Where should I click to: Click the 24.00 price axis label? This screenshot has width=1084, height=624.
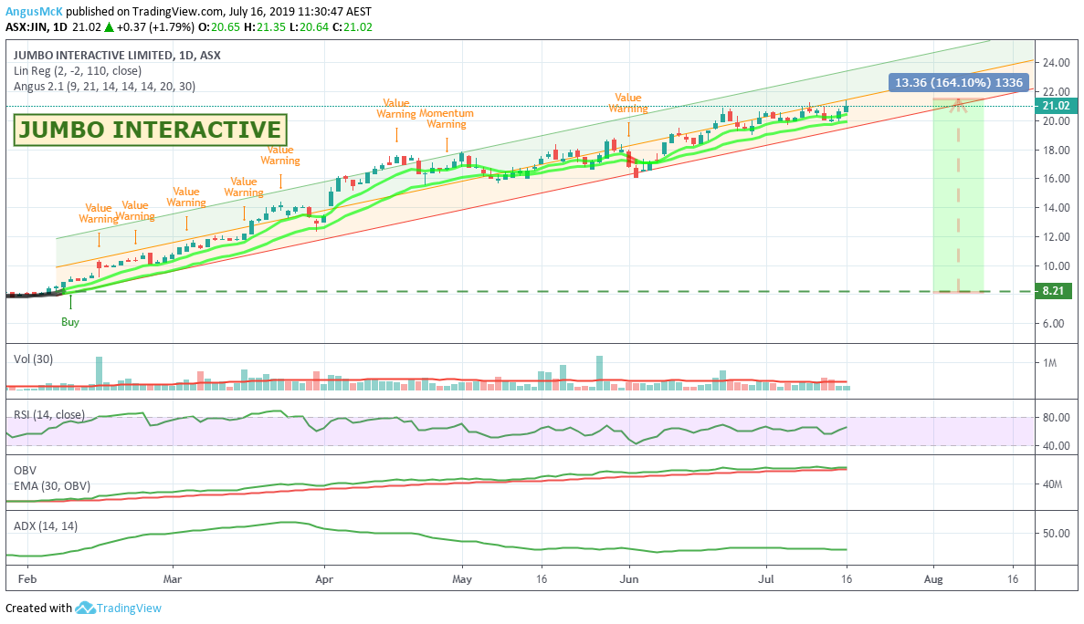tap(1057, 63)
